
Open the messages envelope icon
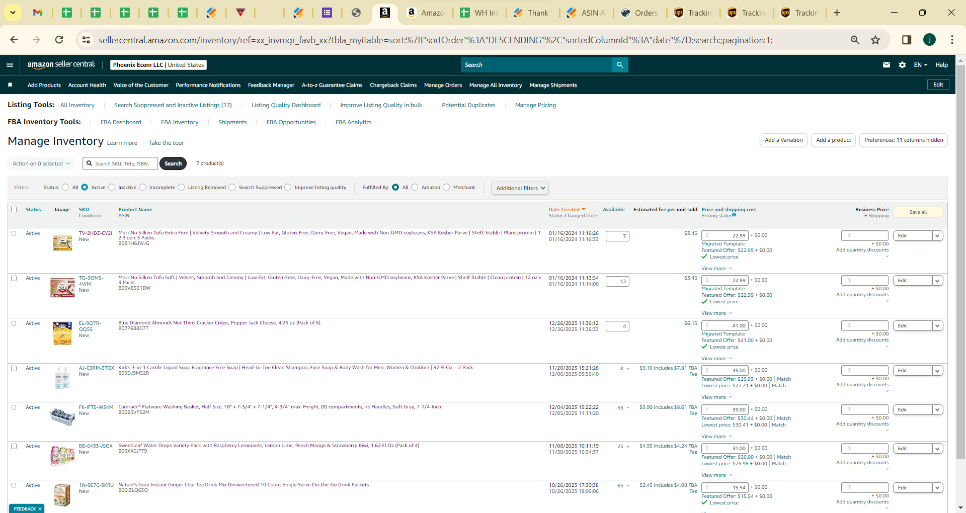point(887,65)
